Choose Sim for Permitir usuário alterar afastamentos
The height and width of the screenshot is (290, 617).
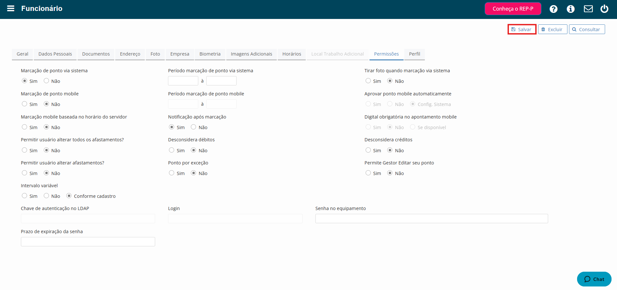[24, 173]
